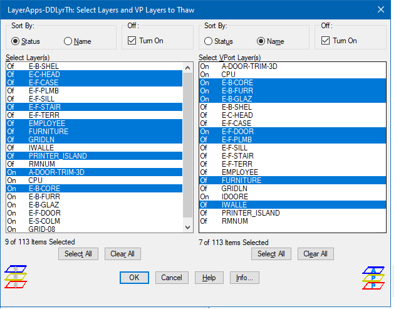Open the Info... dialog
396x309 pixels.
click(244, 278)
